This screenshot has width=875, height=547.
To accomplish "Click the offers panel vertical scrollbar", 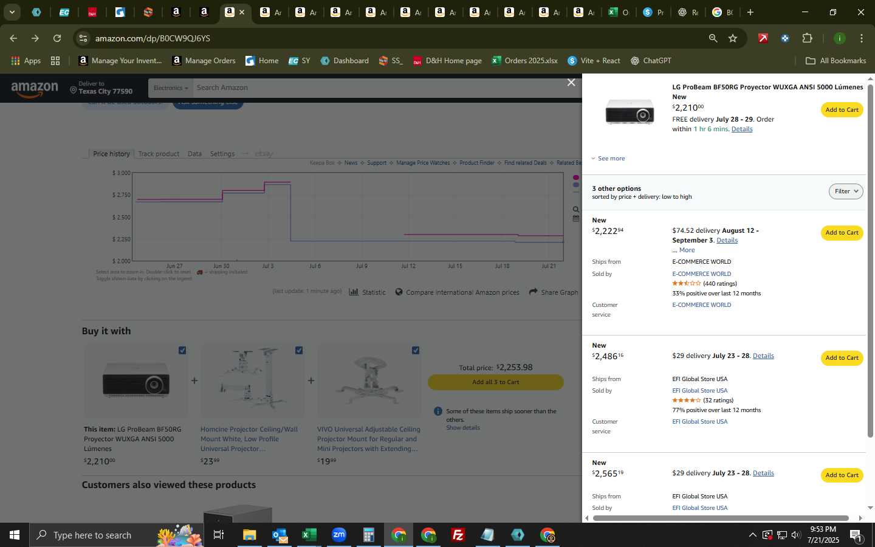I will click(x=870, y=261).
